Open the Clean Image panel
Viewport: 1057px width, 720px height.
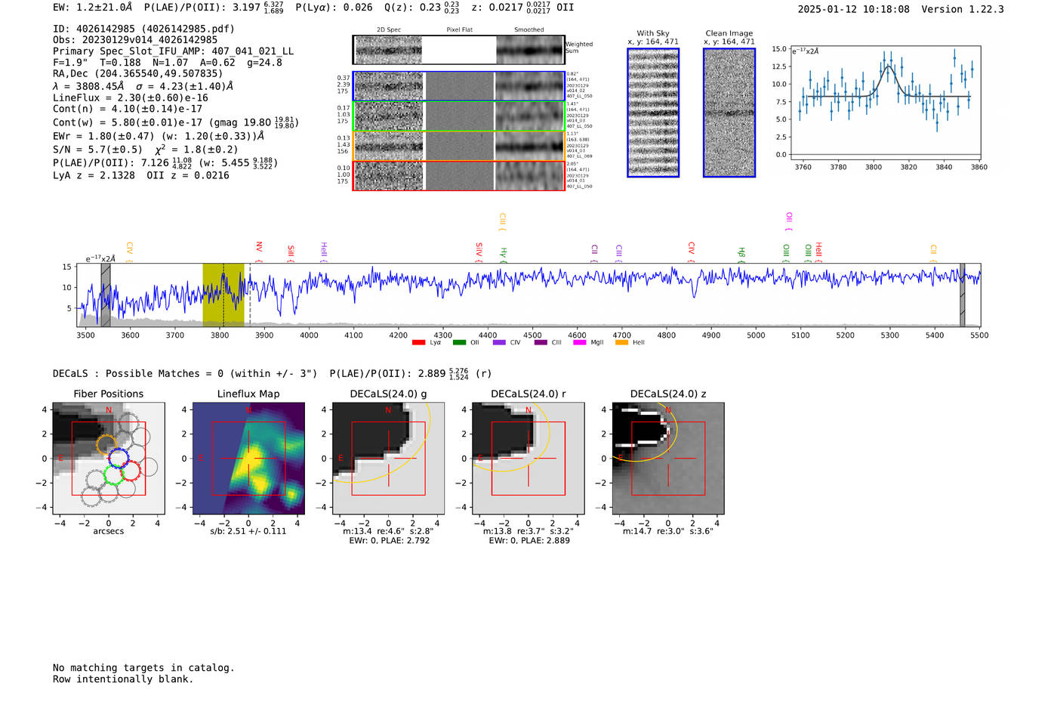729,113
